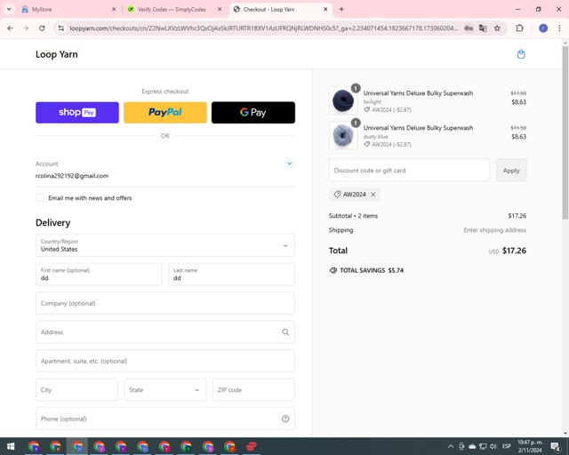The width and height of the screenshot is (569, 455).
Task: Click the translate page icon
Action: tap(483, 28)
